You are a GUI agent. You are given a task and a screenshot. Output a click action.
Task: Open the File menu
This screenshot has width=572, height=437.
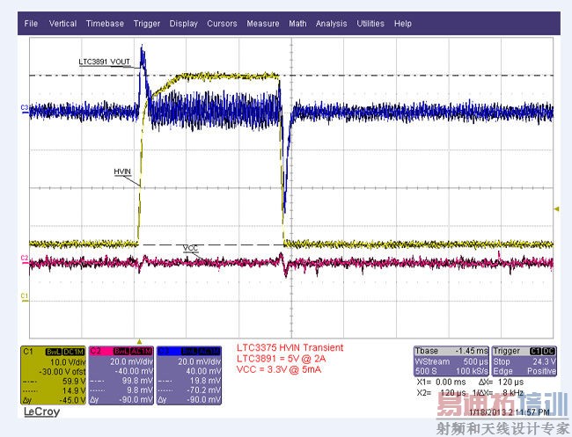pos(31,24)
